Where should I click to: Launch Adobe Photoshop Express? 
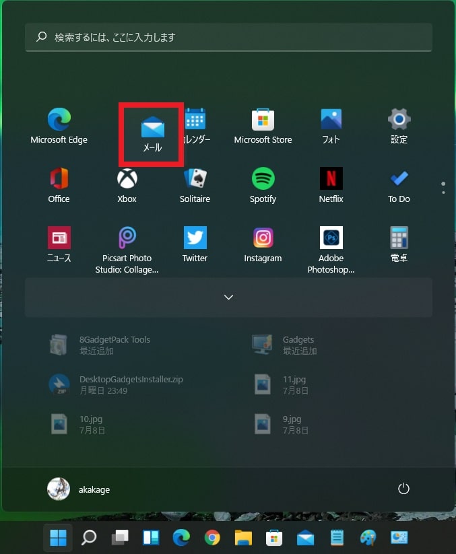(x=331, y=250)
